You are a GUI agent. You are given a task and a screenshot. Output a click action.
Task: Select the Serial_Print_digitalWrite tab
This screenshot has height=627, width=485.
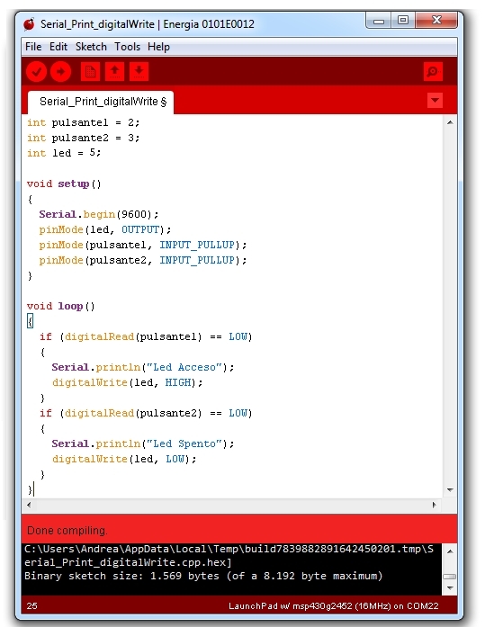point(101,103)
